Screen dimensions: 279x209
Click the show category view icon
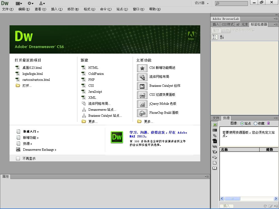[x=214, y=37]
